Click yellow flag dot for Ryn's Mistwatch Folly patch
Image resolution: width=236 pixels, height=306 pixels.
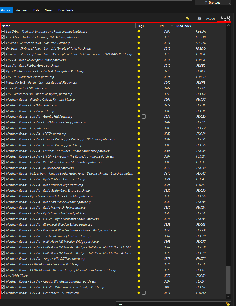(139, 207)
